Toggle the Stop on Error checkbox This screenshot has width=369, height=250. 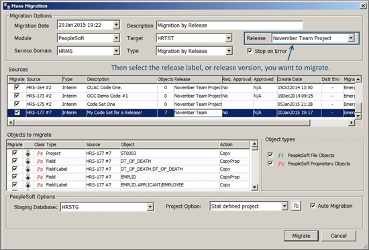(250, 51)
